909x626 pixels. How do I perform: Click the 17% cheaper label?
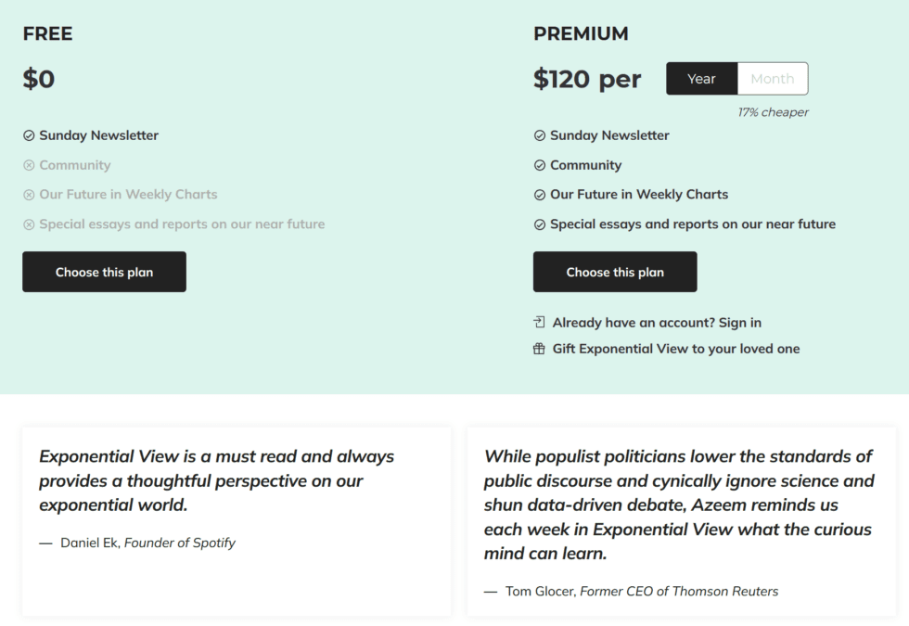coord(772,111)
